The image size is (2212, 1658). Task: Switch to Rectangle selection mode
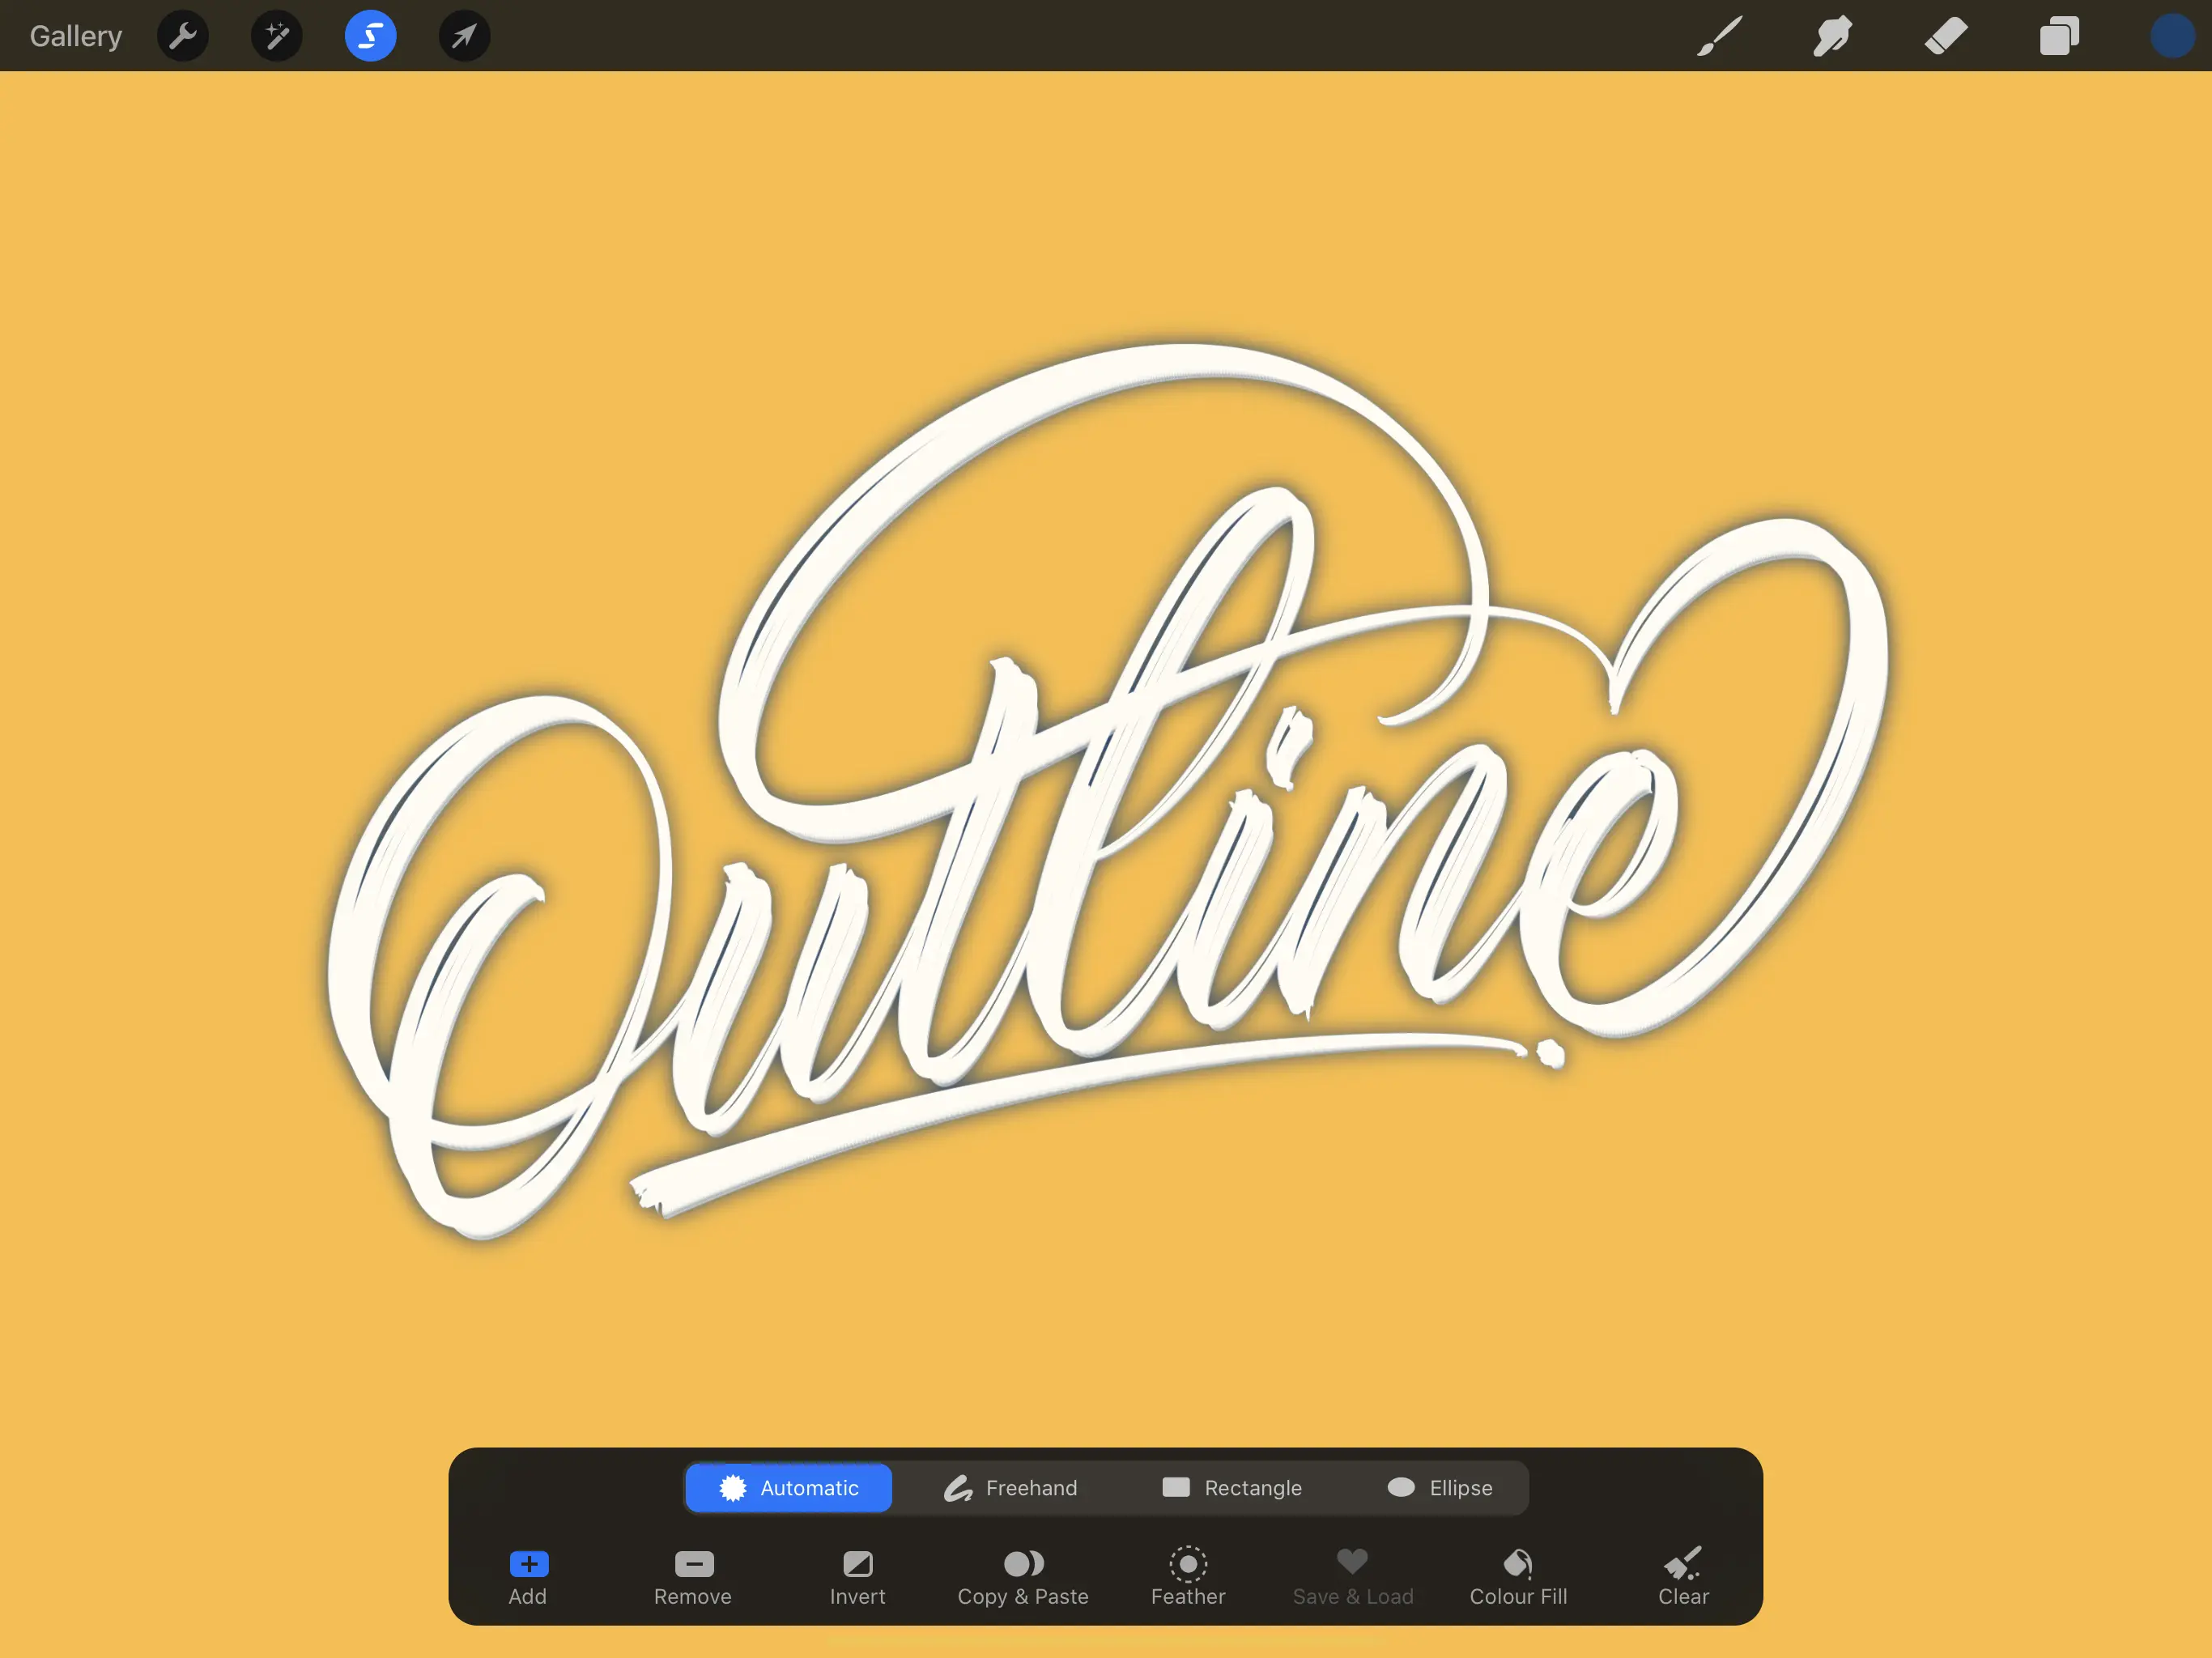tap(1232, 1488)
